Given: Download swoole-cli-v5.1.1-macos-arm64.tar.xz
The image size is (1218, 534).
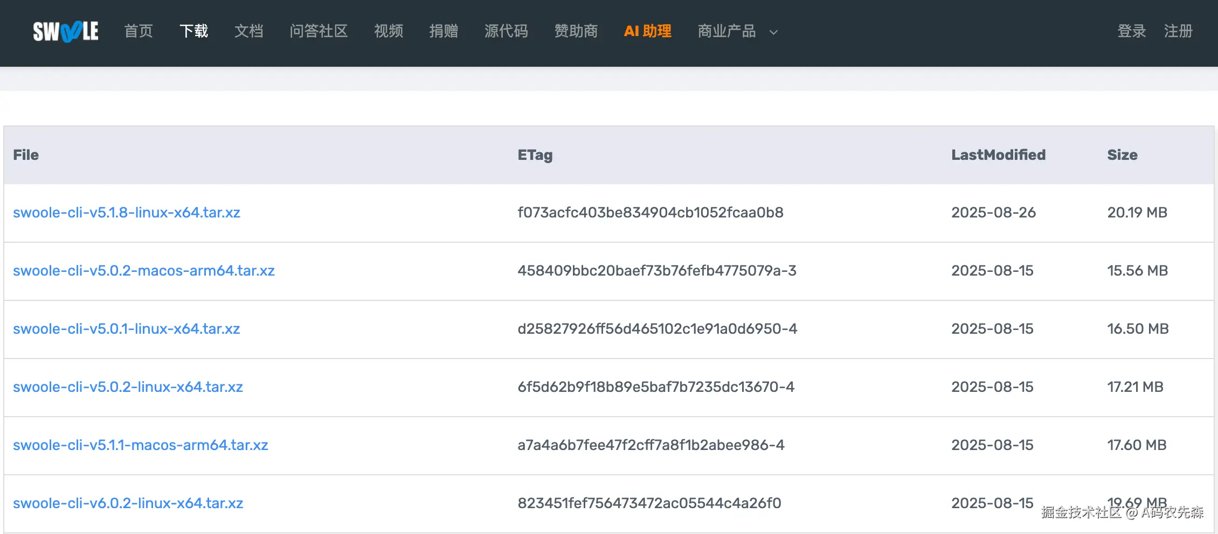Looking at the screenshot, I should 141,445.
